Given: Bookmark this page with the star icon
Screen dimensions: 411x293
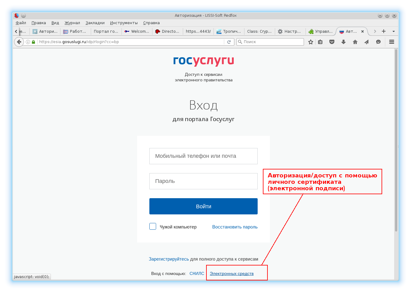Looking at the screenshot, I should click(x=311, y=42).
